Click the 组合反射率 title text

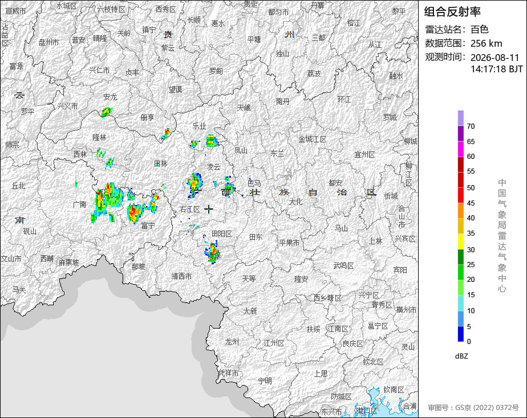click(452, 12)
